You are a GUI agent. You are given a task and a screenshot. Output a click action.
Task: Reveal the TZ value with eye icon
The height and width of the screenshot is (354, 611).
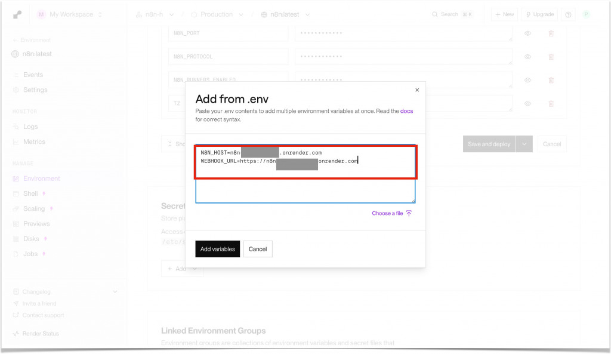(527, 104)
